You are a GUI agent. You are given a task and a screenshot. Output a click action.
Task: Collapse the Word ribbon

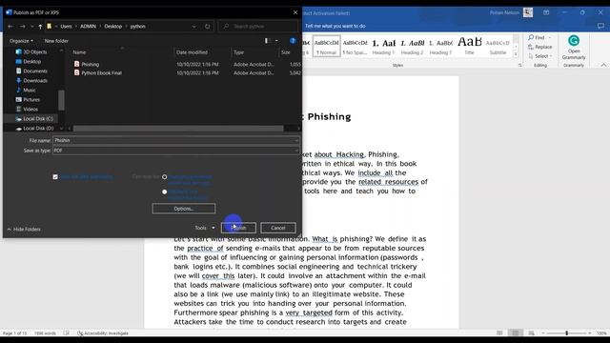[x=603, y=66]
